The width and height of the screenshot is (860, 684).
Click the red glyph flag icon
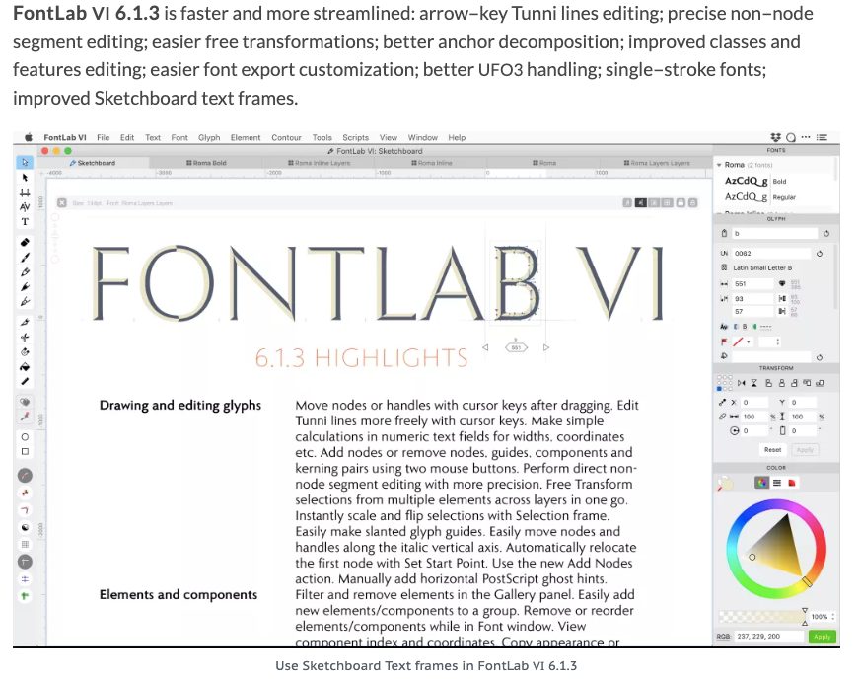(x=724, y=342)
